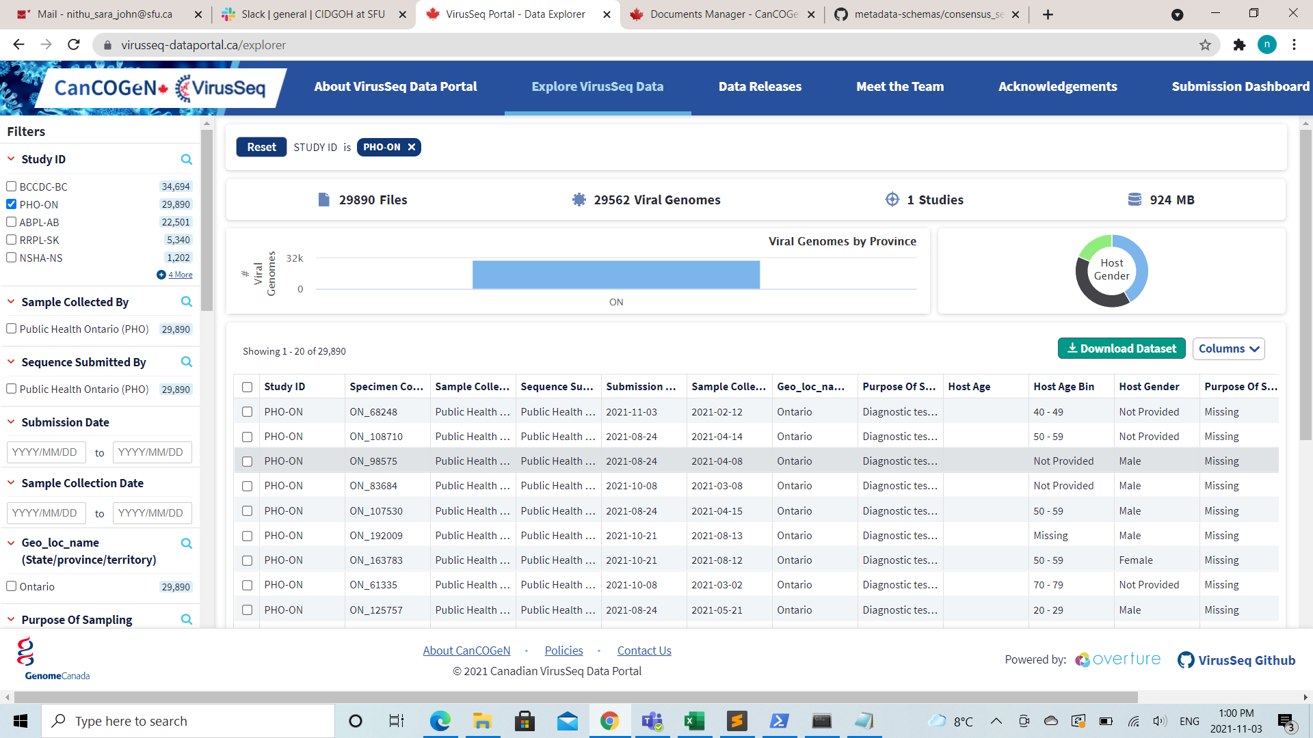1313x738 pixels.
Task: Click the VirusSeq Github icon in footer
Action: tap(1186, 659)
